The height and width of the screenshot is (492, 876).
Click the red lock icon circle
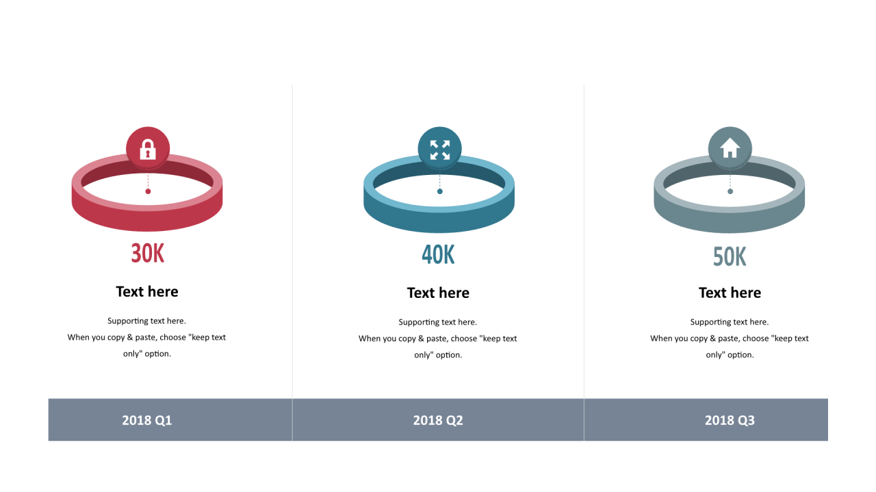148,148
